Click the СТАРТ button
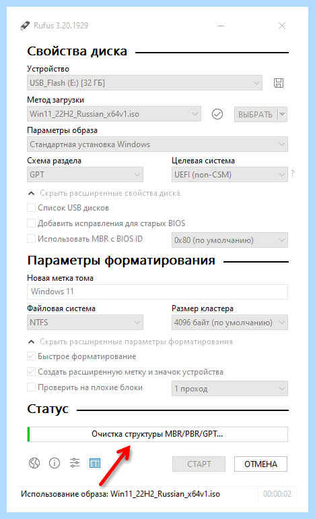 pyautogui.click(x=199, y=464)
